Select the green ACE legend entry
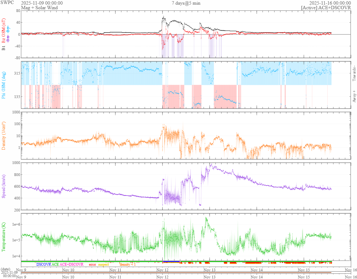The image size is (357, 279). (x=55, y=265)
